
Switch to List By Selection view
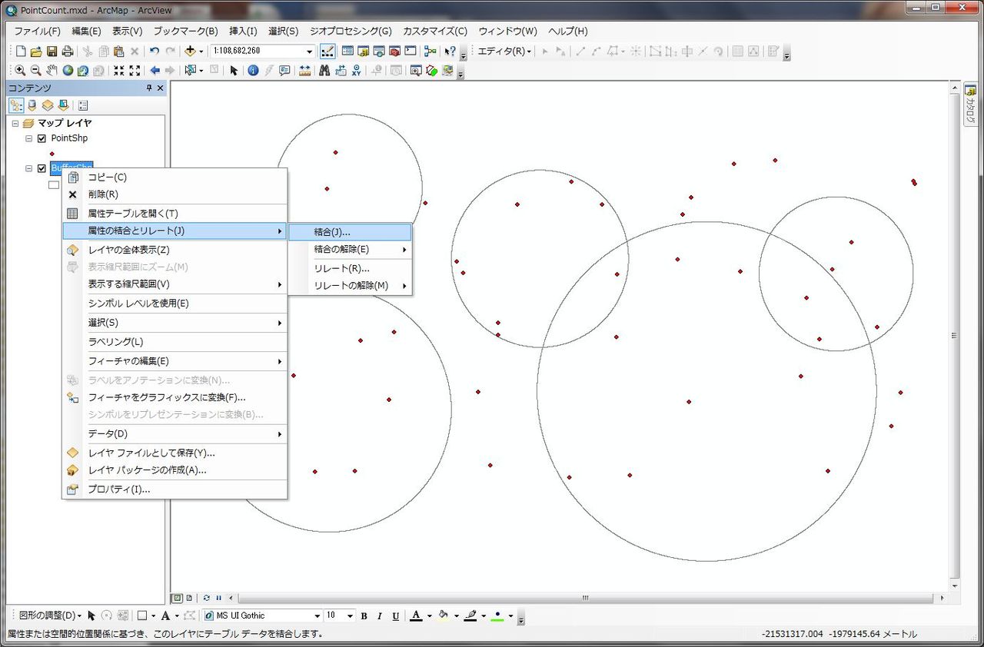pyautogui.click(x=63, y=105)
